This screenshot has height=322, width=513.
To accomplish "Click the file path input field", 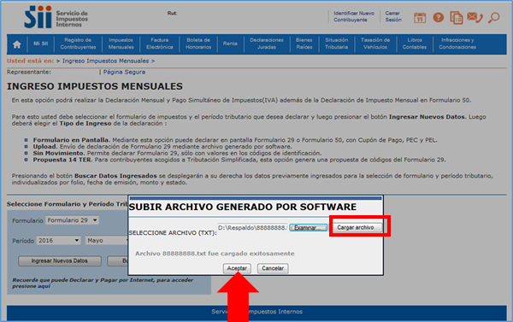I will coord(252,227).
